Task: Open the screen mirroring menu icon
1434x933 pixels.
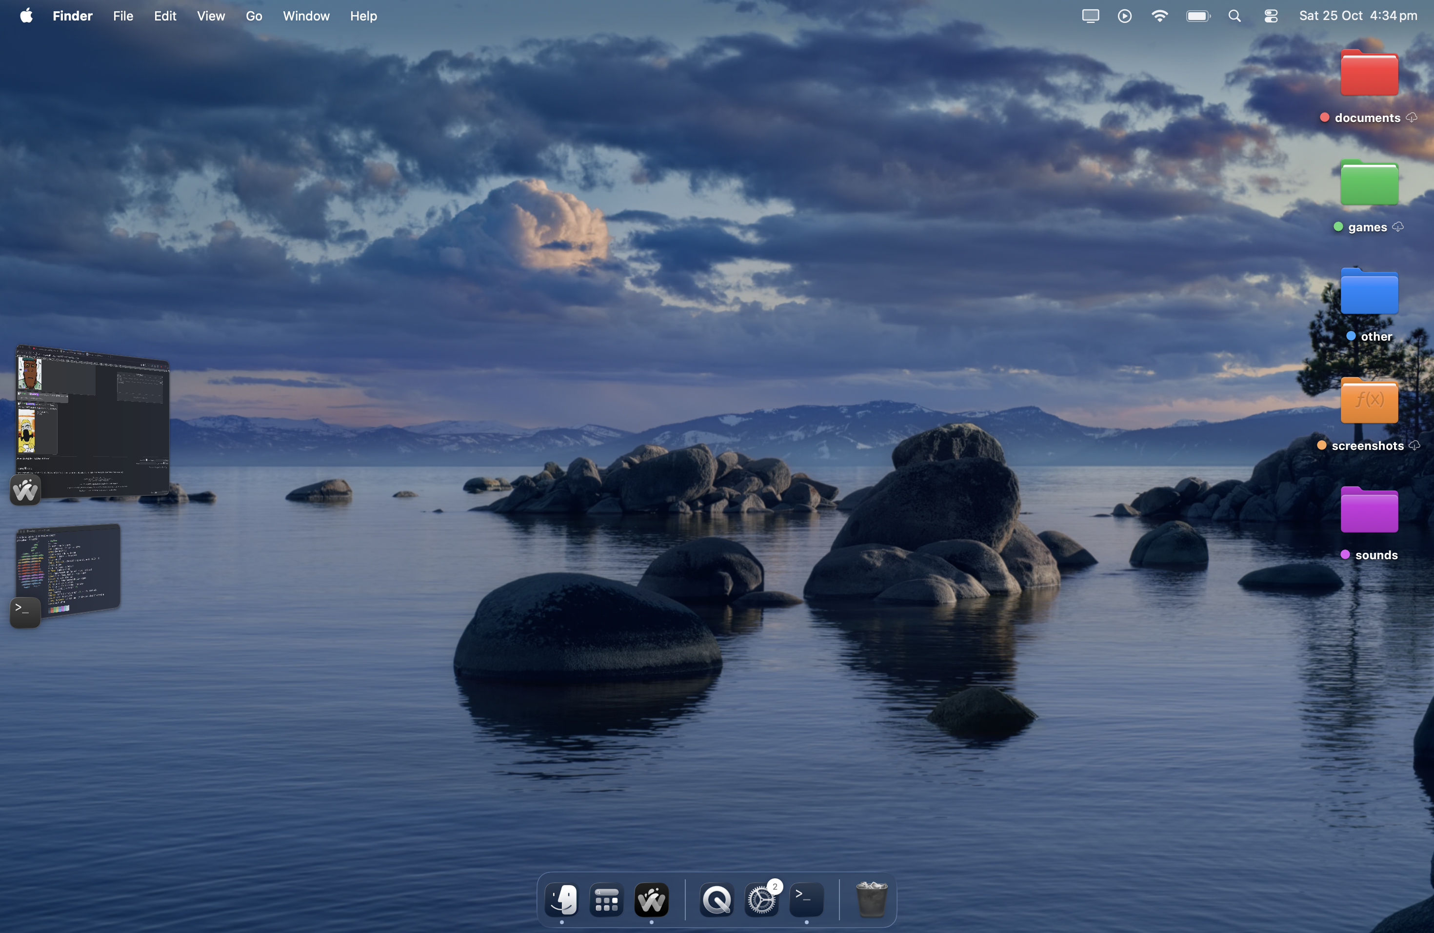Action: tap(1090, 16)
